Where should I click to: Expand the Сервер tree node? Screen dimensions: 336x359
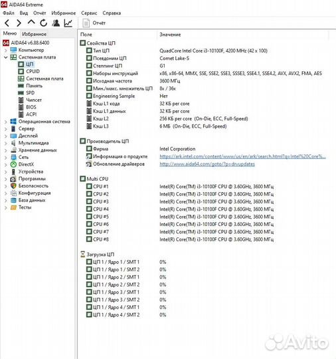tap(6, 129)
